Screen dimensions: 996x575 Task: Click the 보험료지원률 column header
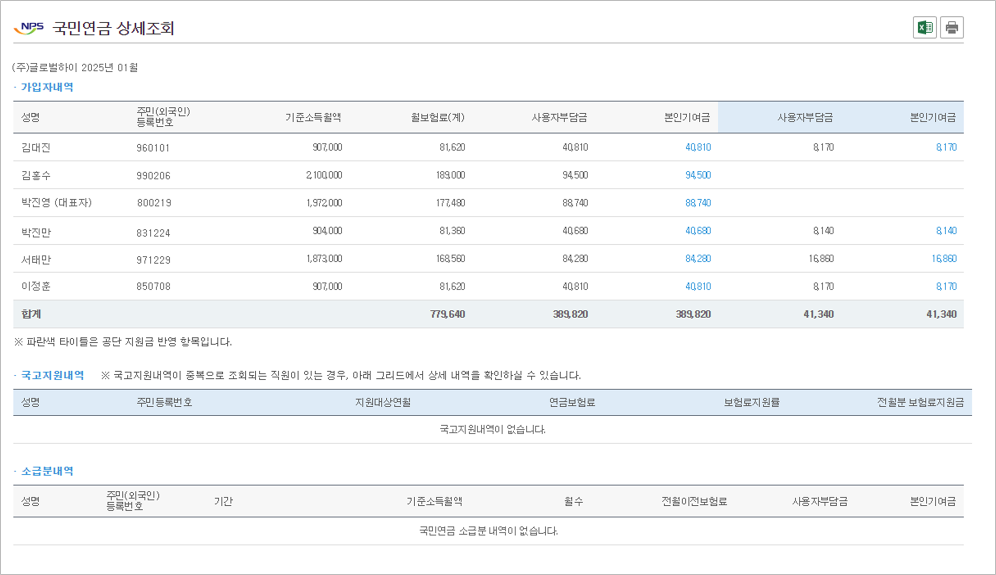(751, 403)
